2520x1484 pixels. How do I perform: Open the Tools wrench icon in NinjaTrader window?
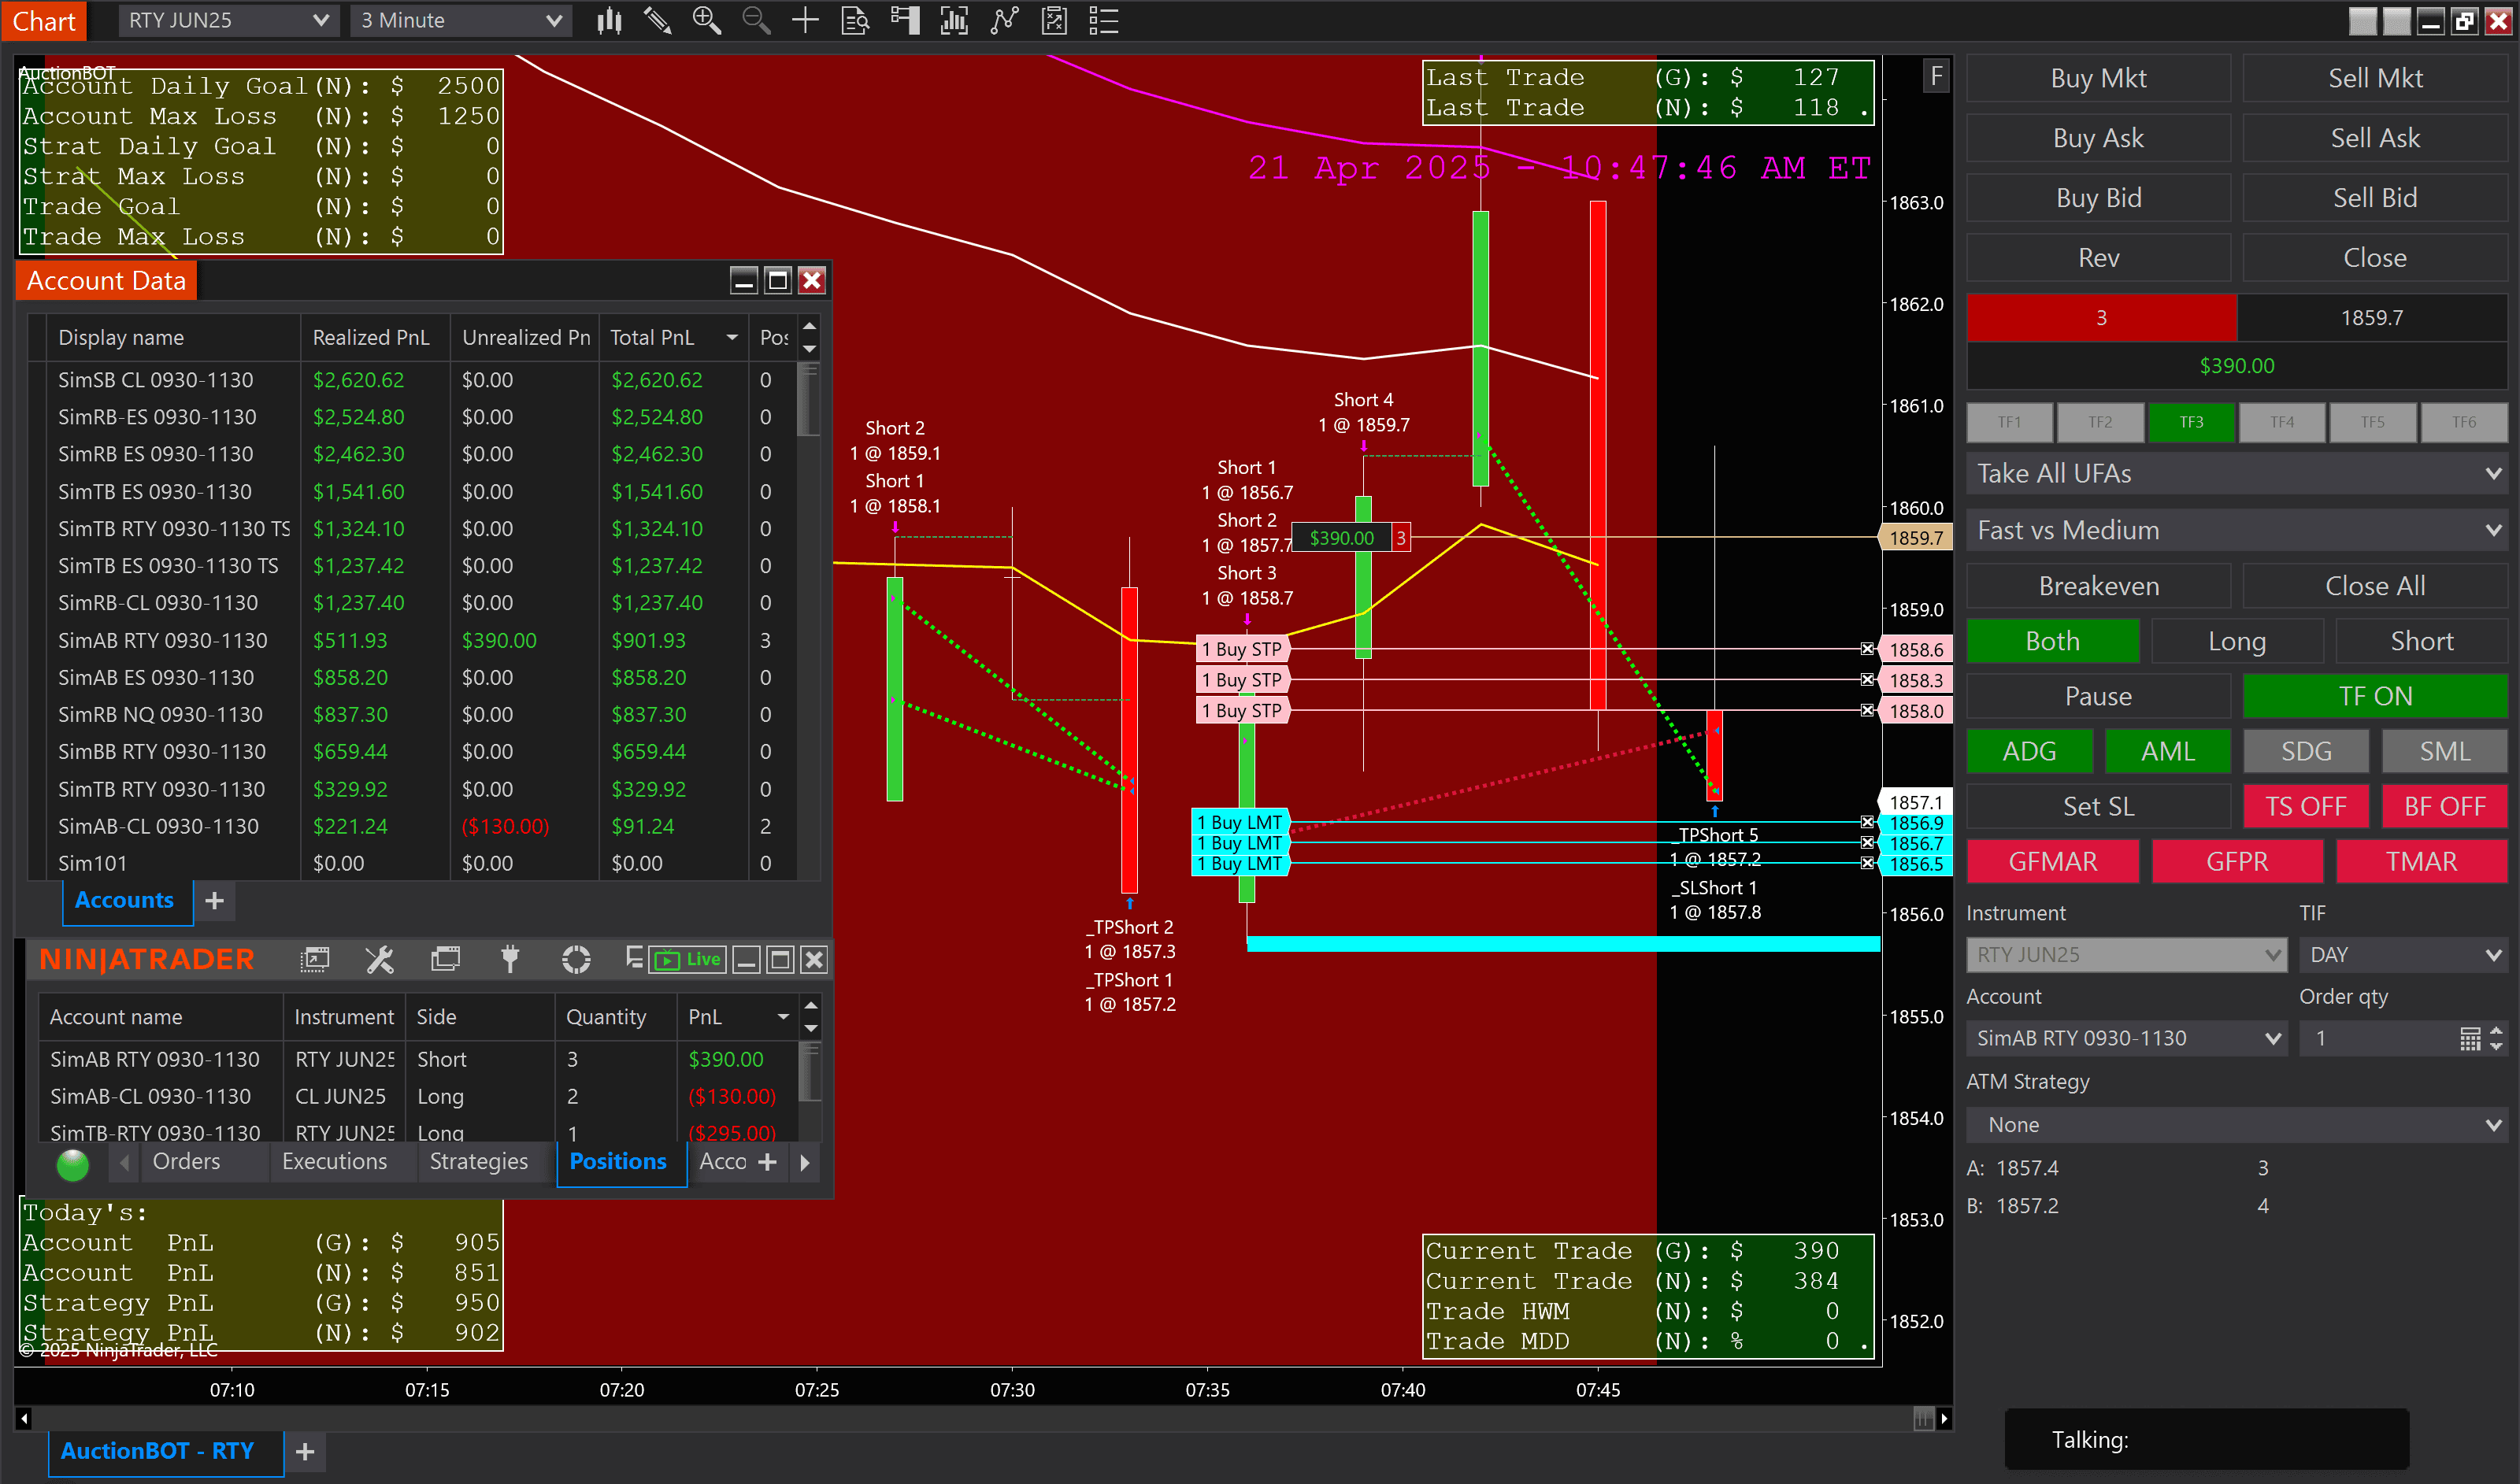coord(380,959)
